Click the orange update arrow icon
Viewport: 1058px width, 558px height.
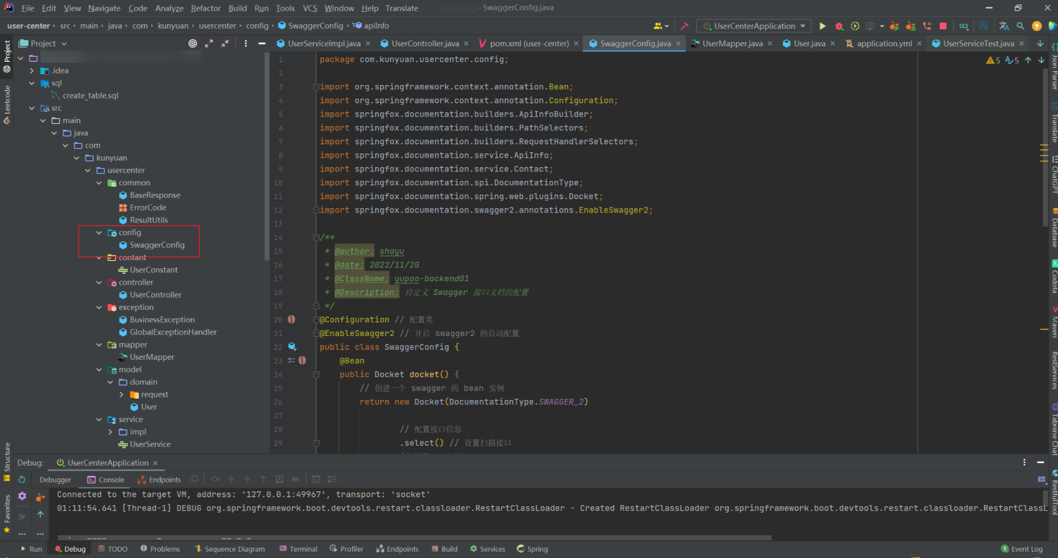(1037, 26)
